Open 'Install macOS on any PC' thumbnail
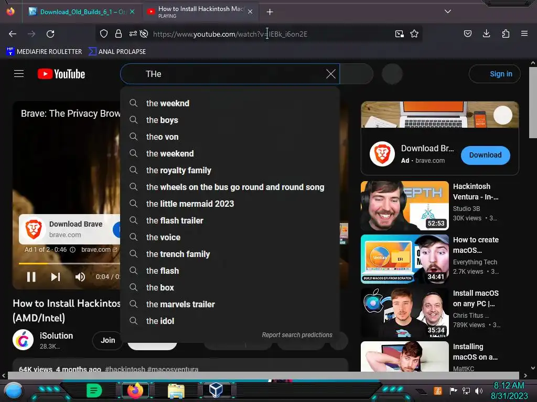This screenshot has width=537, height=402. (404, 312)
